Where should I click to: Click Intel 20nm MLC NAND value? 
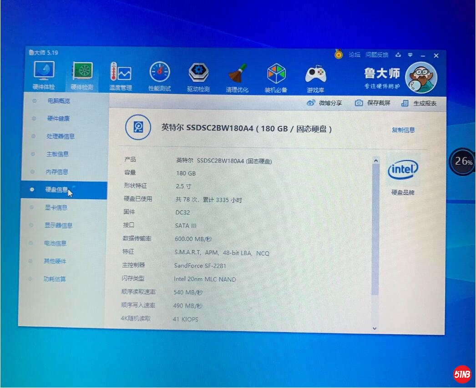pos(205,279)
